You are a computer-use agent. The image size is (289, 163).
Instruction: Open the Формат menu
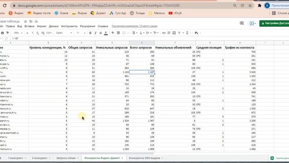pos(42,26)
